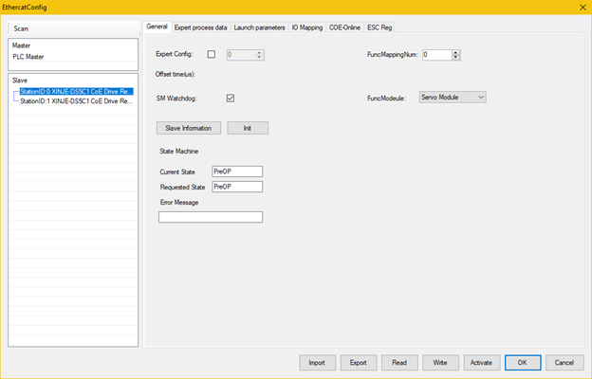Open the IO Mapping tab

(x=306, y=27)
